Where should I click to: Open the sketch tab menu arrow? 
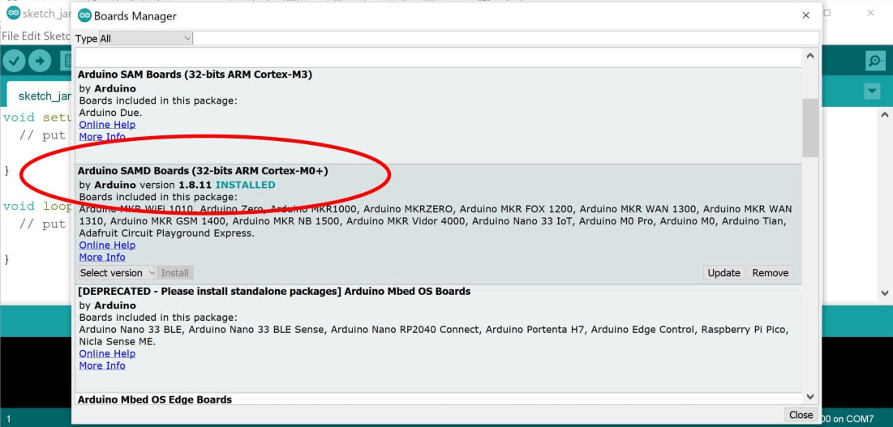click(x=872, y=92)
